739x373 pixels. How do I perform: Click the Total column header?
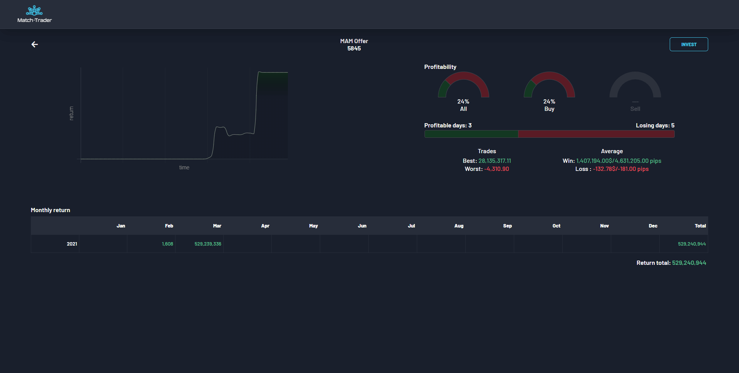tap(700, 226)
